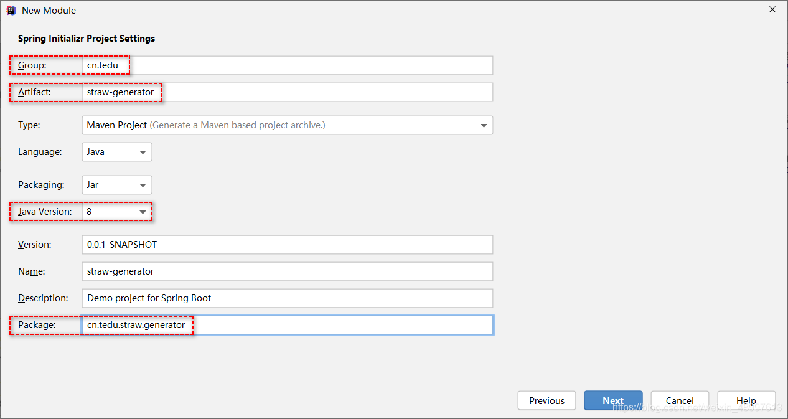
Task: Click the Description text field
Action: coord(288,298)
